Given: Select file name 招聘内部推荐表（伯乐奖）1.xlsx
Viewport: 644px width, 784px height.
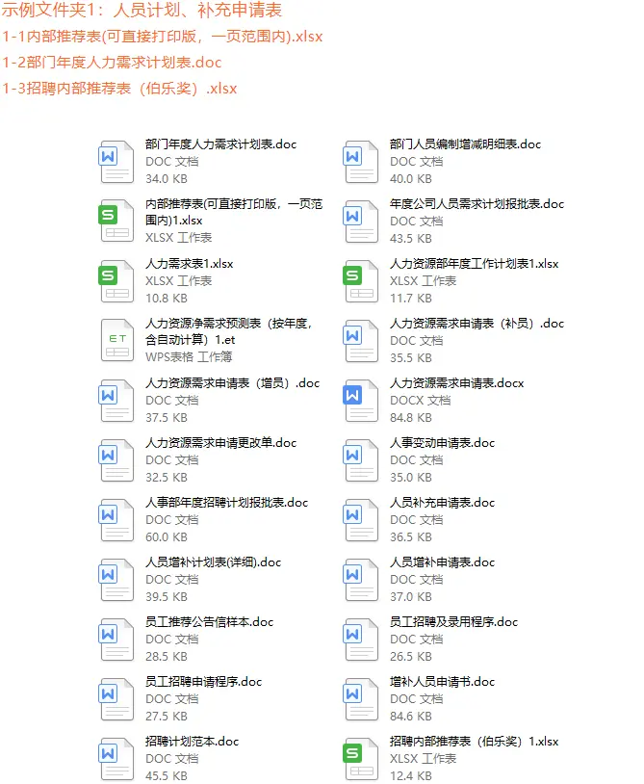Looking at the screenshot, I should pos(475,742).
